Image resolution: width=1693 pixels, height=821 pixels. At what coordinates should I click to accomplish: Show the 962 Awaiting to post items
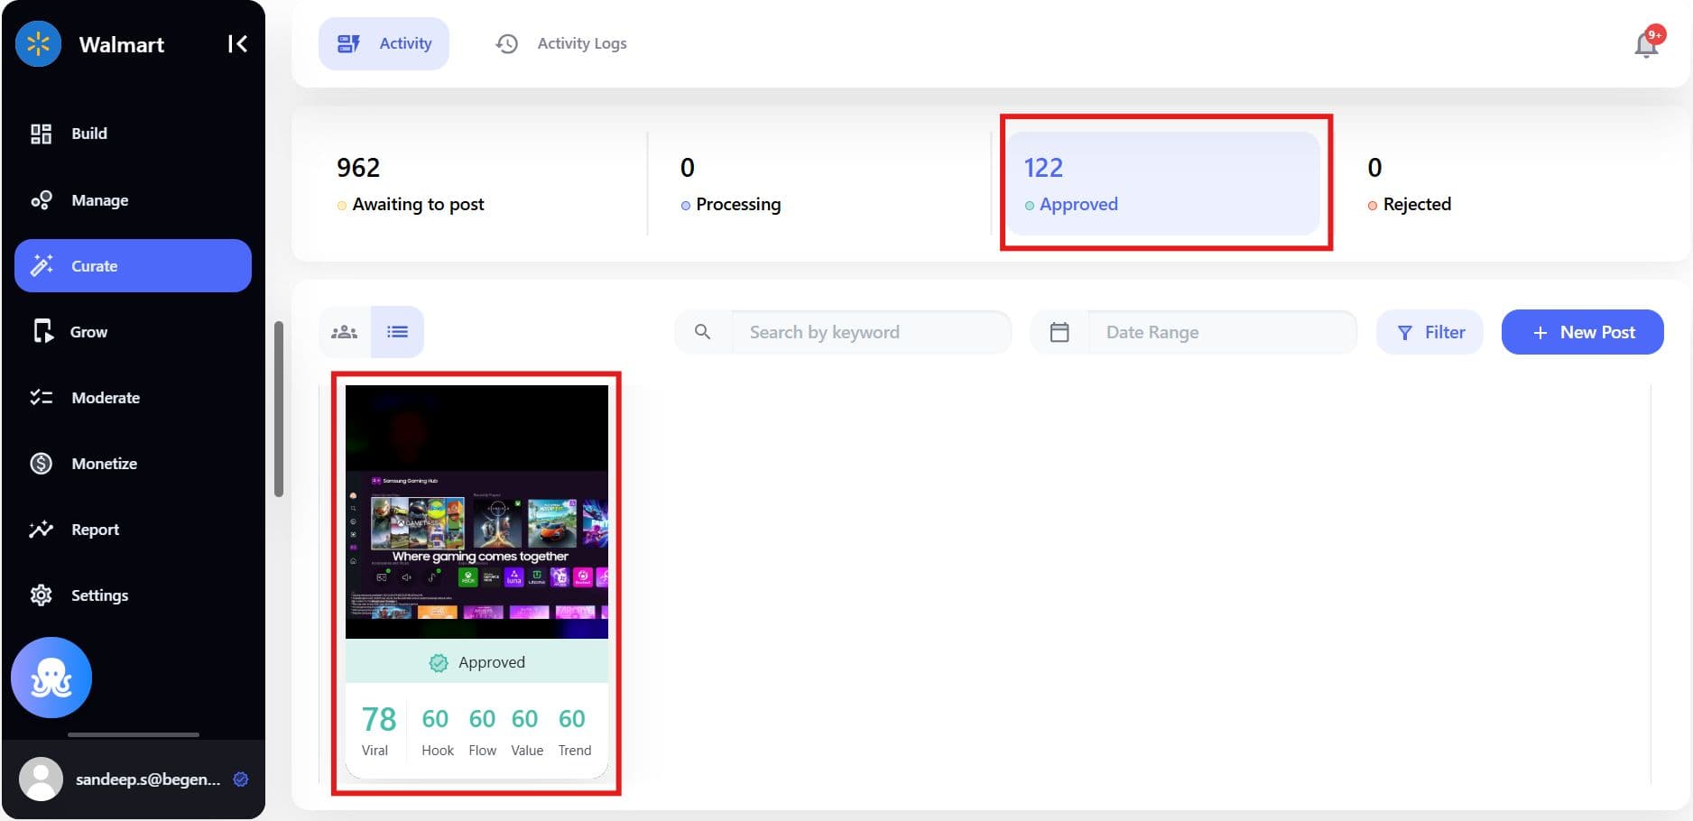[x=481, y=184]
